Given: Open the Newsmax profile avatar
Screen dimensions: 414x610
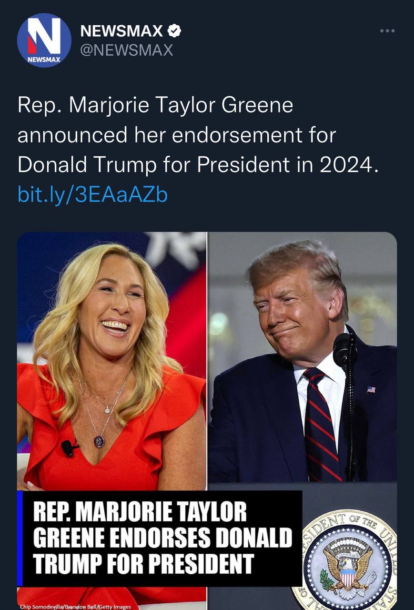Looking at the screenshot, I should click(44, 40).
